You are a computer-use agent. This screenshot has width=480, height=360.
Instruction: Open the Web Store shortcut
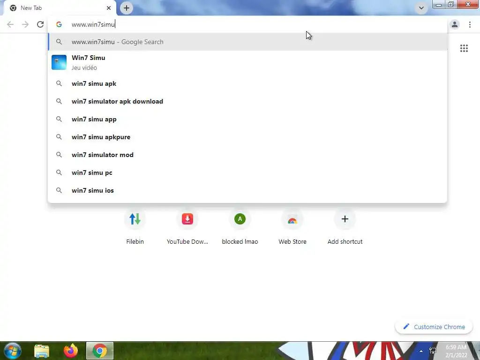coord(292,226)
